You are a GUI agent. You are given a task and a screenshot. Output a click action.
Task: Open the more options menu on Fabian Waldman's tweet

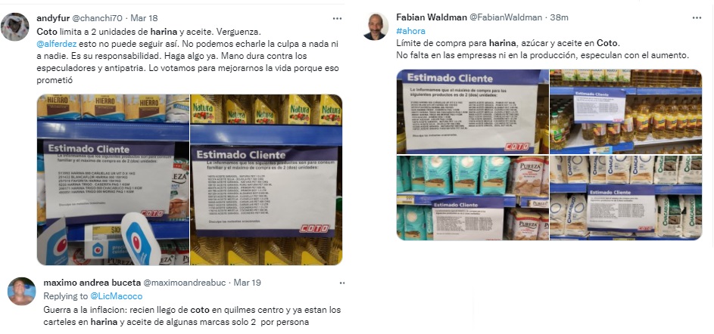coord(697,17)
